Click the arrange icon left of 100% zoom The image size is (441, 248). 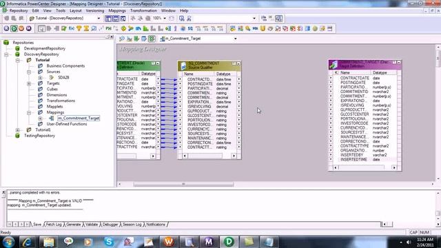[x=147, y=19]
